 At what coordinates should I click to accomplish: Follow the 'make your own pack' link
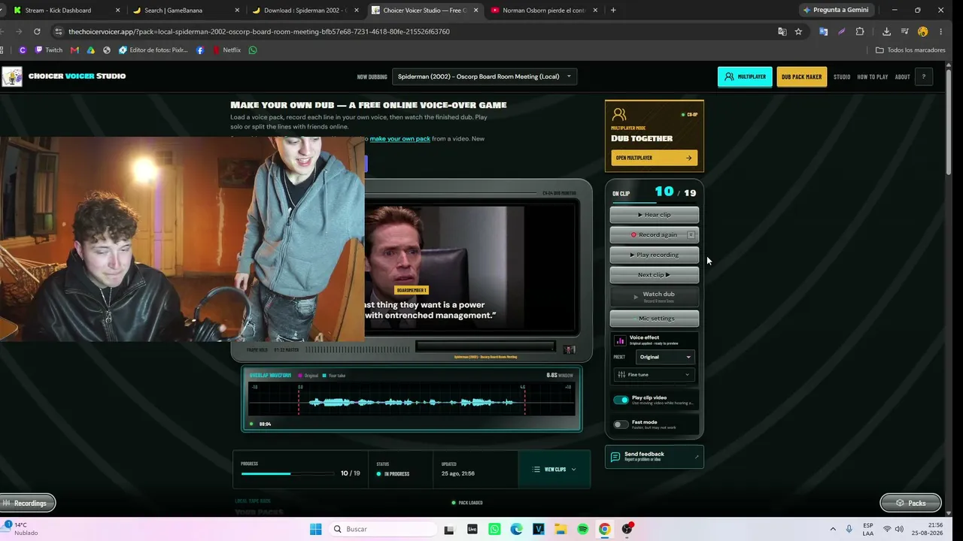(399, 138)
